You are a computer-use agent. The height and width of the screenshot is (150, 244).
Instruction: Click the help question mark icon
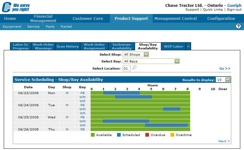click(238, 26)
